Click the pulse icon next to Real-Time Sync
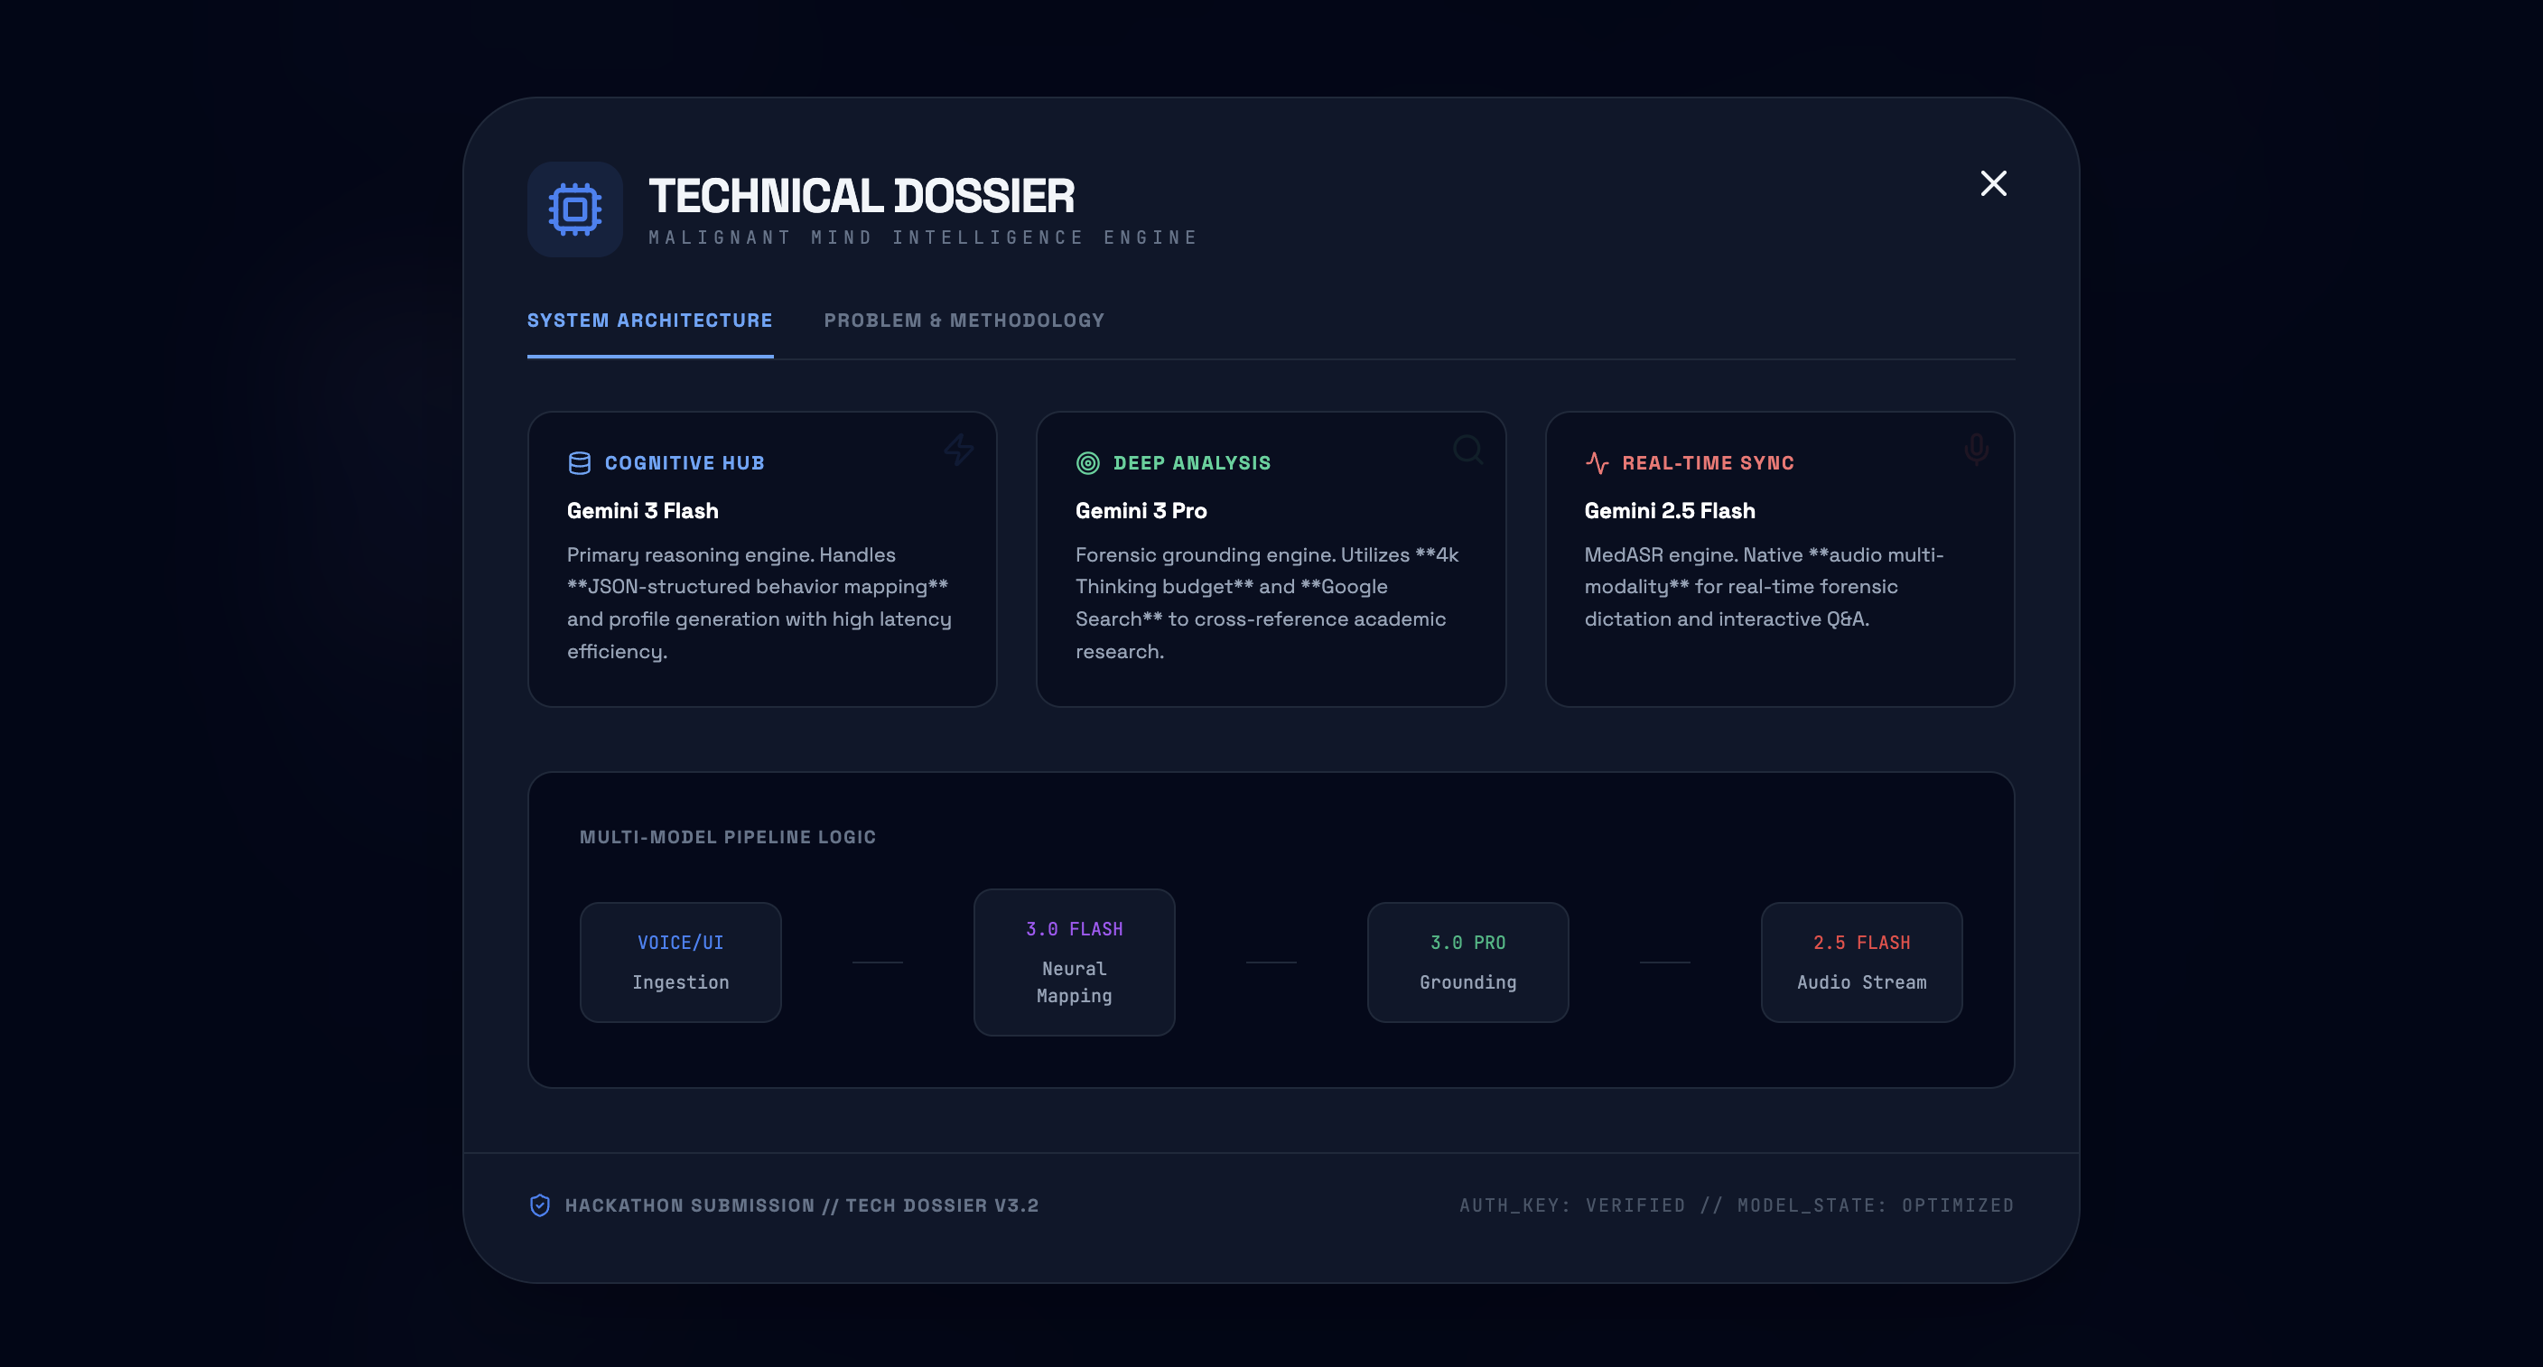 [x=1597, y=463]
